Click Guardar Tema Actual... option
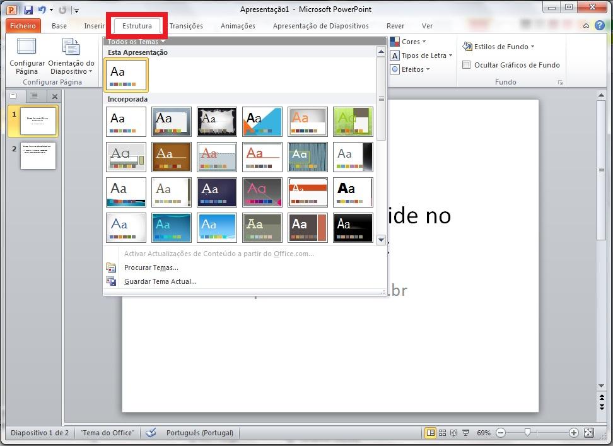This screenshot has width=613, height=446. tap(160, 281)
